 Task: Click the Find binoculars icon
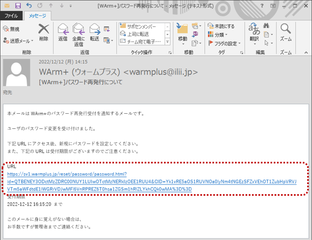(x=266, y=26)
